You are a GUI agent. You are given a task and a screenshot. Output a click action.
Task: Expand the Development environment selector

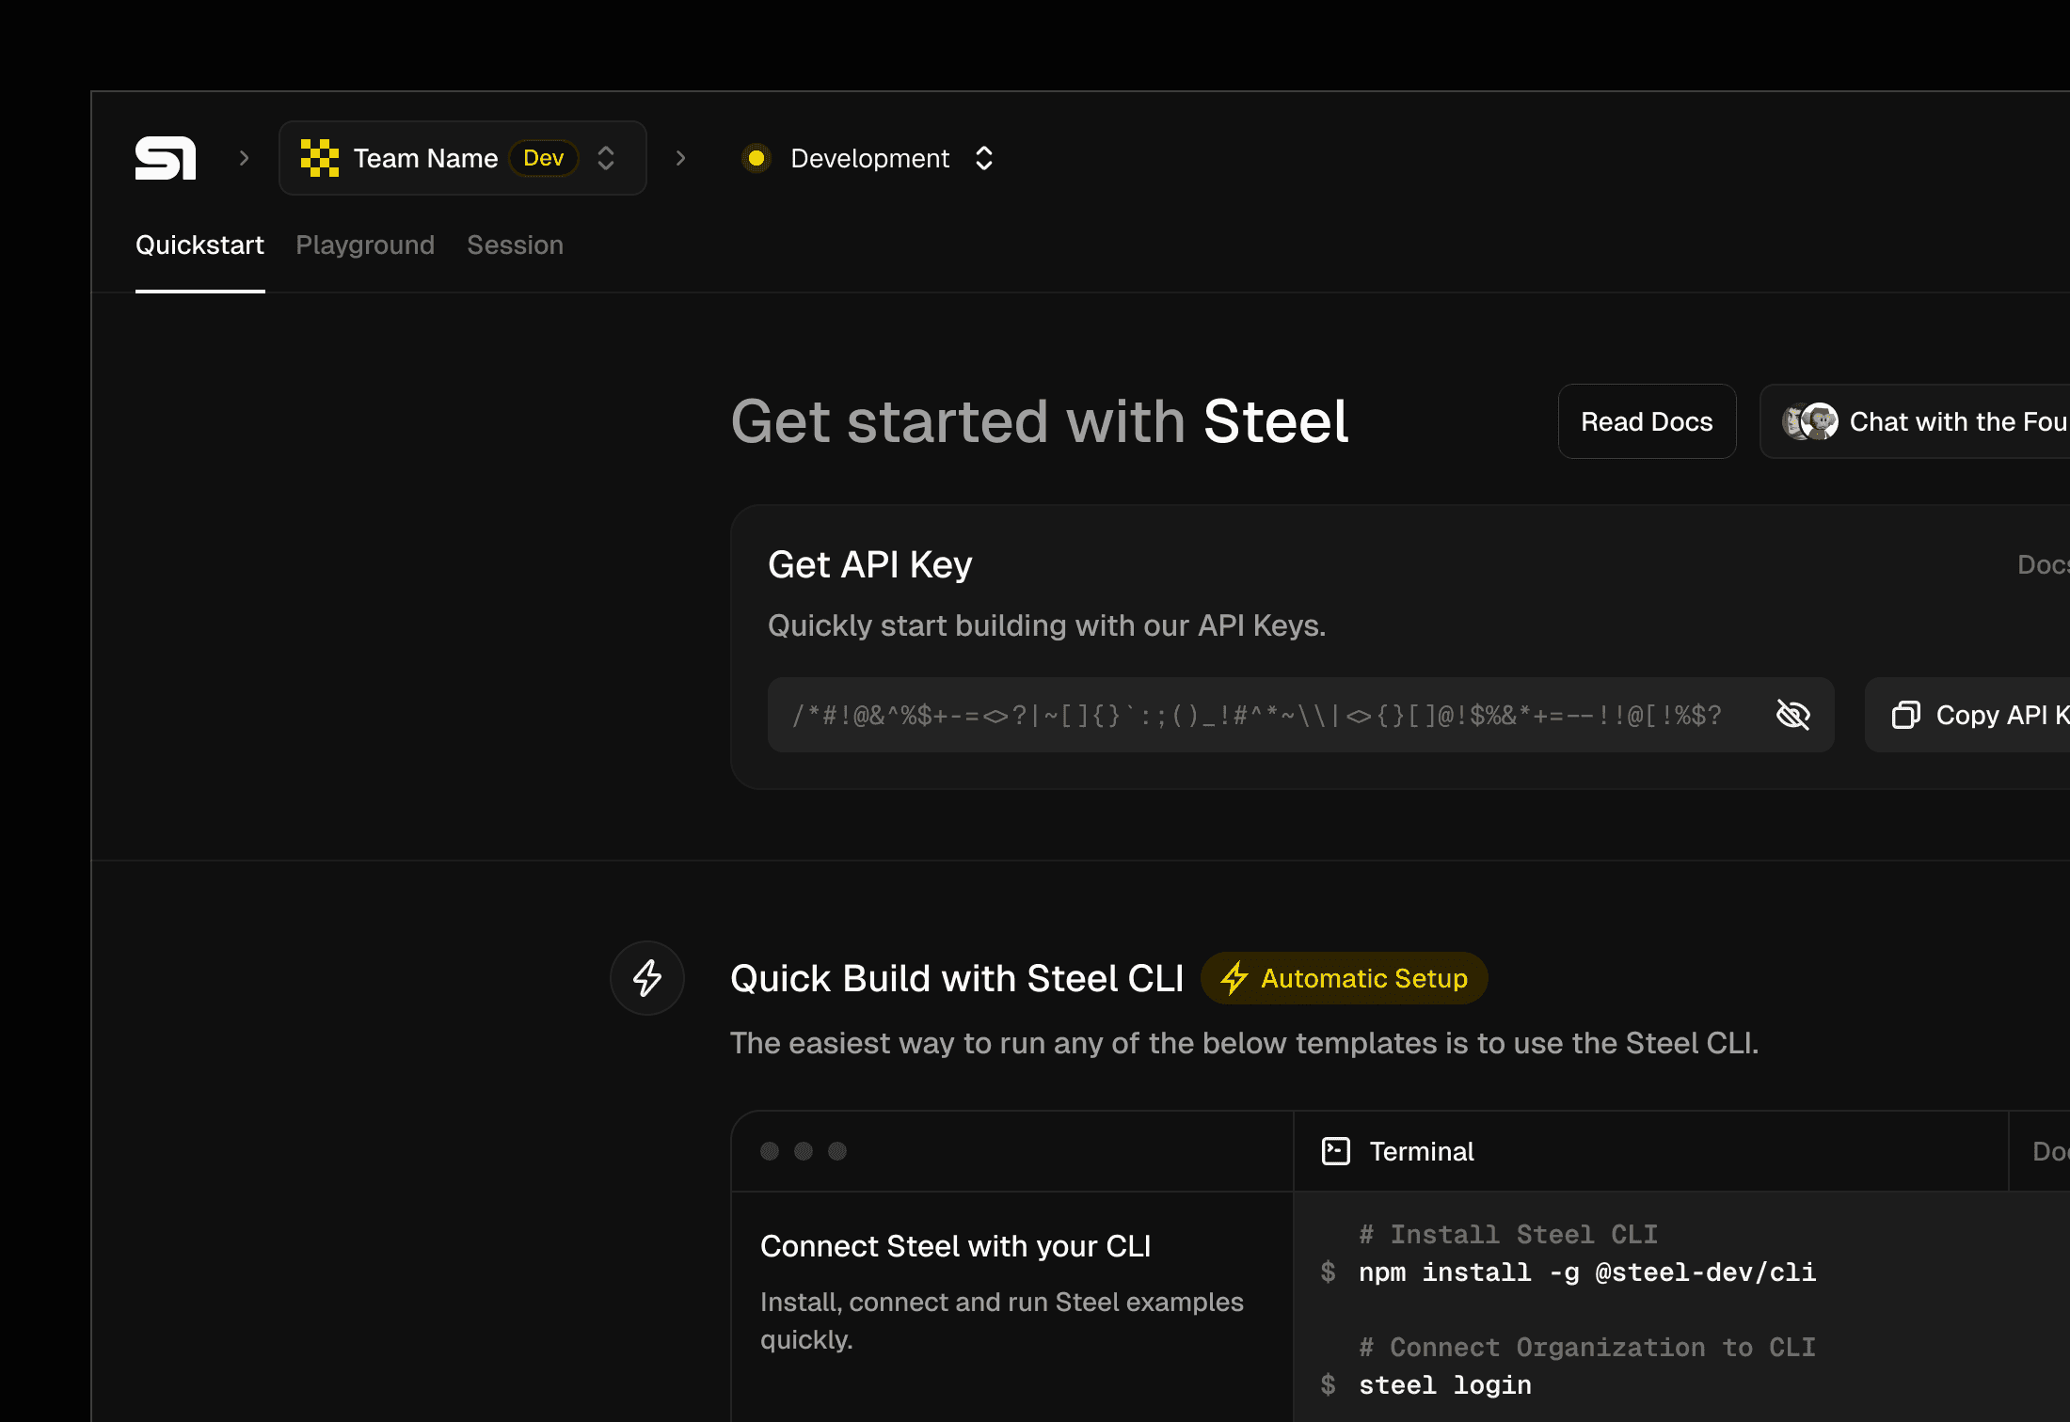point(984,158)
